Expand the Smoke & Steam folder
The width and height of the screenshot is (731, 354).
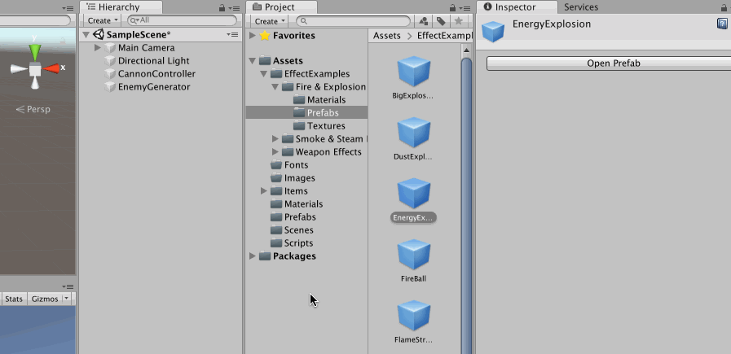275,139
